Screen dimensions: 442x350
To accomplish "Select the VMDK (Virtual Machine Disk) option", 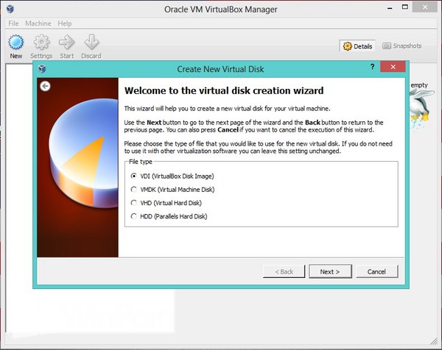I will point(172,190).
